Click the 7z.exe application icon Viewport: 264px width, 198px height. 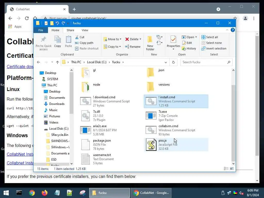coord(151,116)
